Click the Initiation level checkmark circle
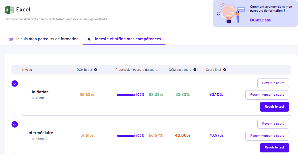The width and height of the screenshot is (298, 157). click(x=15, y=83)
